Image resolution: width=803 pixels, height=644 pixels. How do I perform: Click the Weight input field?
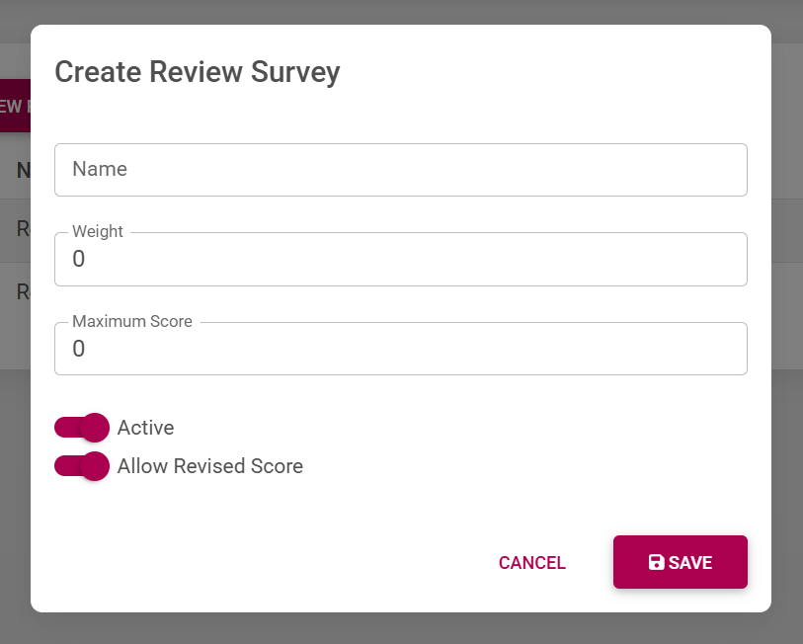(x=401, y=259)
